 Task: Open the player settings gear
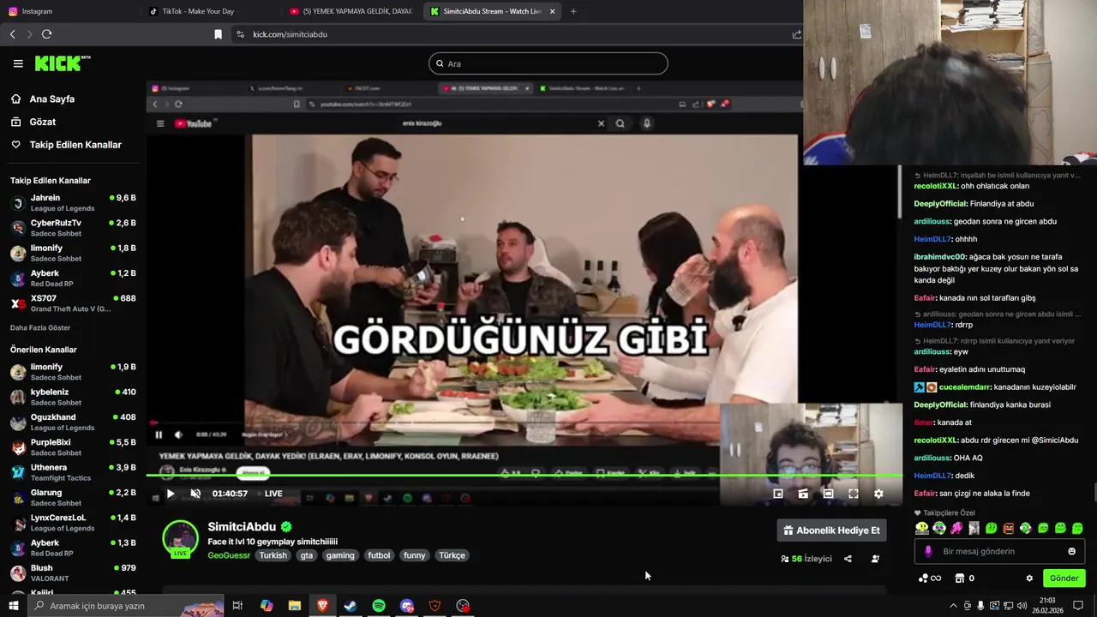[x=878, y=494]
